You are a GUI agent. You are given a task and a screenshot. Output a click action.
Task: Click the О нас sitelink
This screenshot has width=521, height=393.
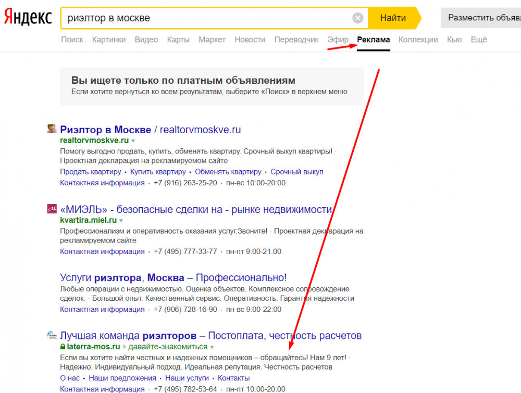[x=70, y=378]
